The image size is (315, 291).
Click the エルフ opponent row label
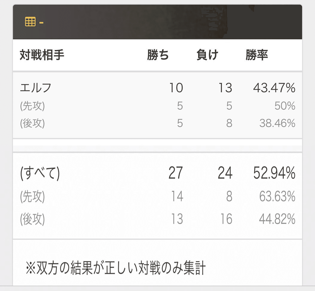click(36, 88)
